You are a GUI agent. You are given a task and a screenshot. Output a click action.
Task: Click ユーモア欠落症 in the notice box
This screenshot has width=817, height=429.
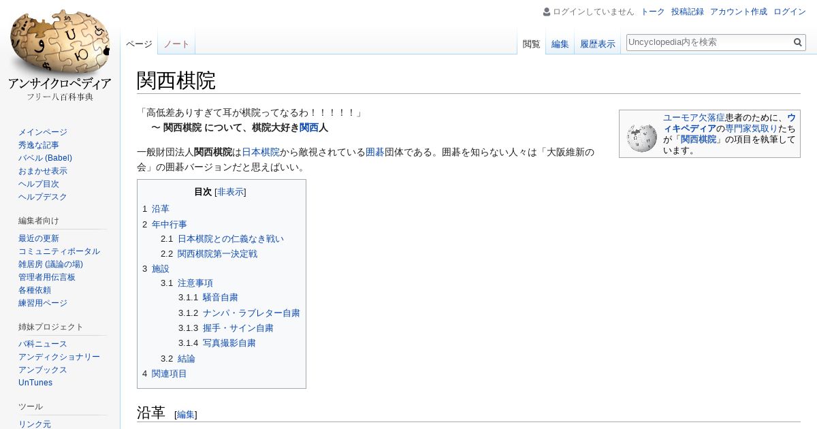[694, 117]
